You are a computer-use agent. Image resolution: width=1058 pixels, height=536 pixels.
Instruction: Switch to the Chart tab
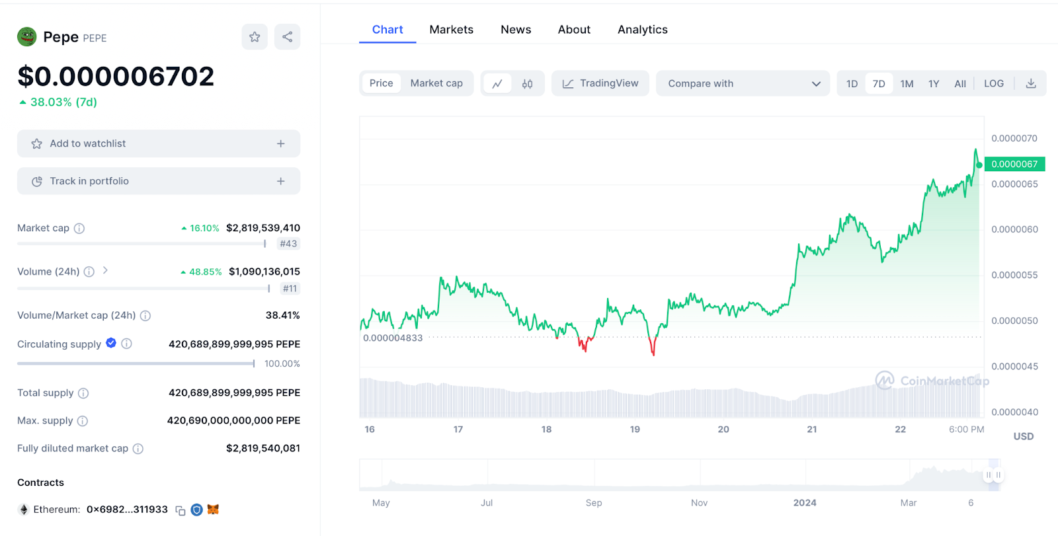pyautogui.click(x=387, y=30)
